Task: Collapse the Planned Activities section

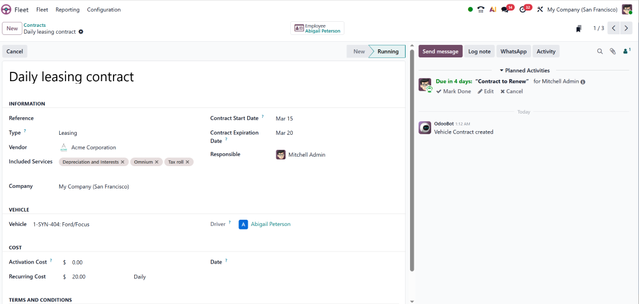Action: click(524, 71)
